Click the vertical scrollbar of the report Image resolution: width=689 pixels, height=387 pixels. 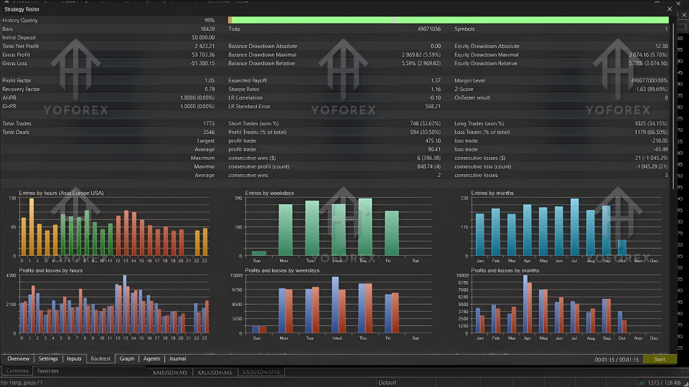pos(673,107)
